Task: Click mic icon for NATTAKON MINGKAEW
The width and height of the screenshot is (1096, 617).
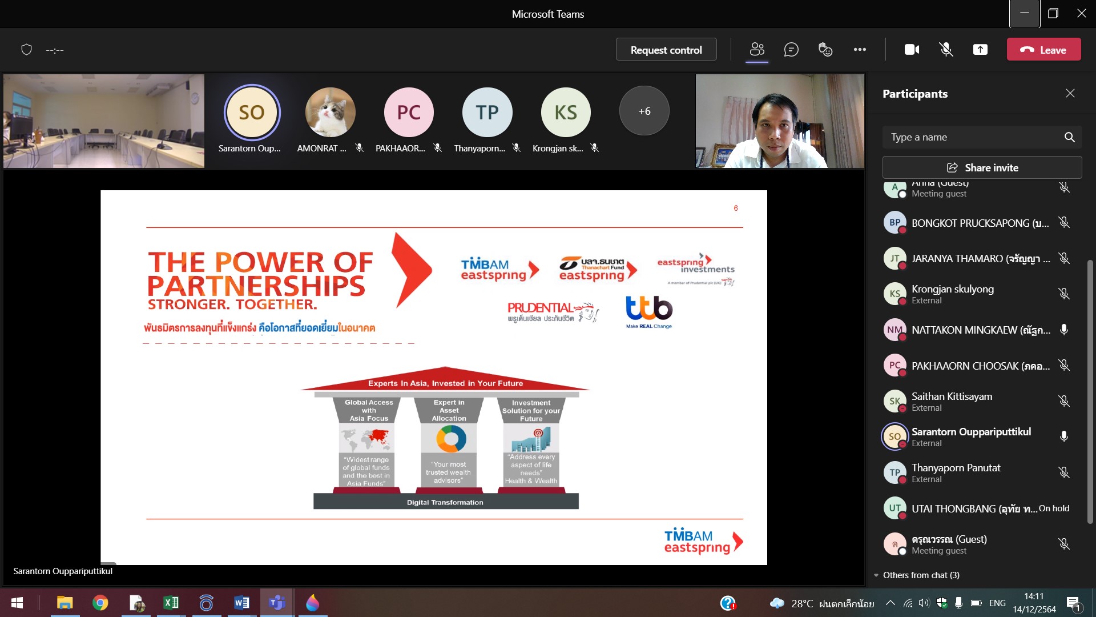Action: 1064,330
